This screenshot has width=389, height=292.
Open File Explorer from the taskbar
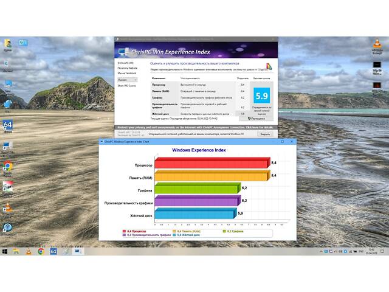[16, 251]
